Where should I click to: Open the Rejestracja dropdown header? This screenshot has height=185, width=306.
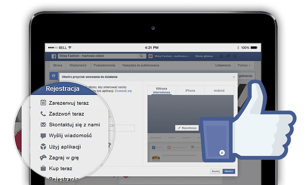click(63, 89)
